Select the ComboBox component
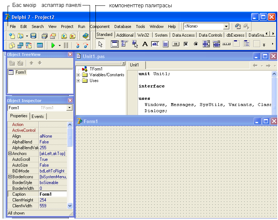The height and width of the screenshot is (220, 278). (x=216, y=44)
